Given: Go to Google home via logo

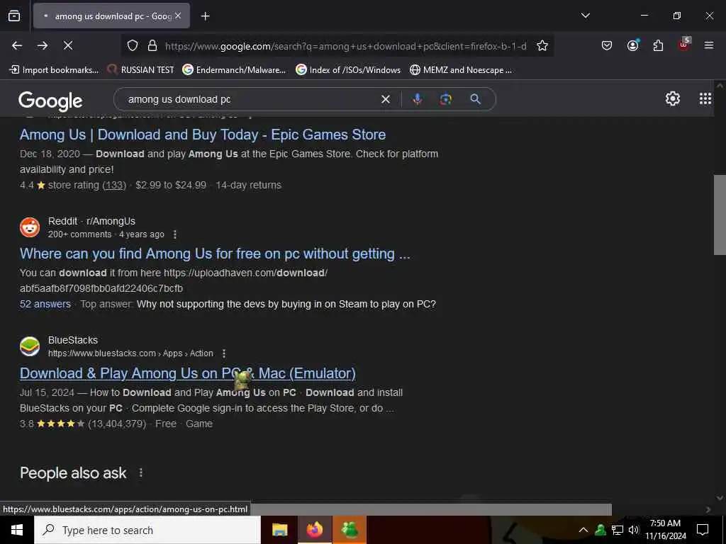Looking at the screenshot, I should pyautogui.click(x=50, y=101).
